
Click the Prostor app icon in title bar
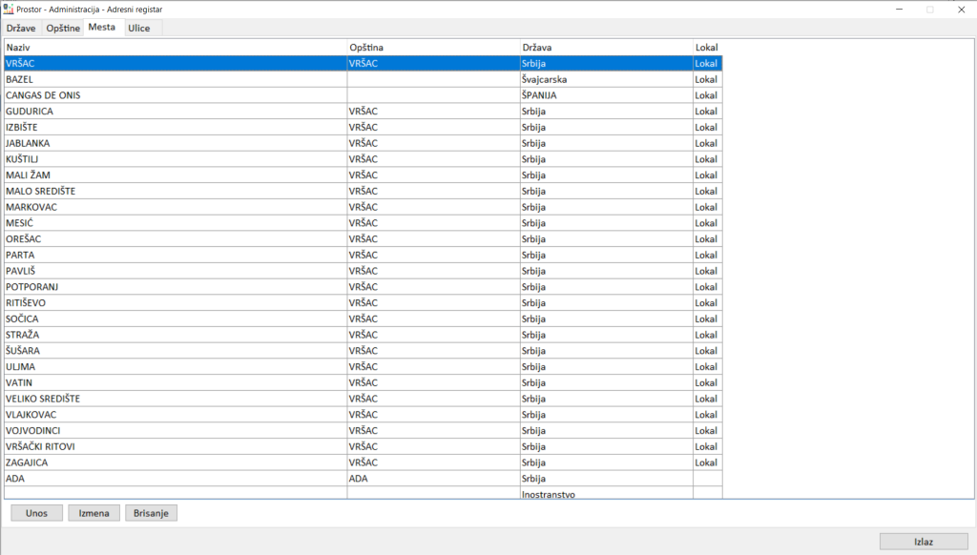tap(10, 9)
